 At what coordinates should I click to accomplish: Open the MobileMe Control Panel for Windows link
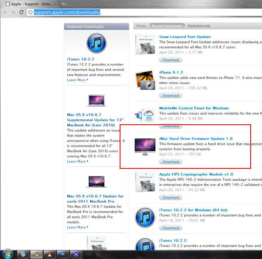[x=194, y=108]
